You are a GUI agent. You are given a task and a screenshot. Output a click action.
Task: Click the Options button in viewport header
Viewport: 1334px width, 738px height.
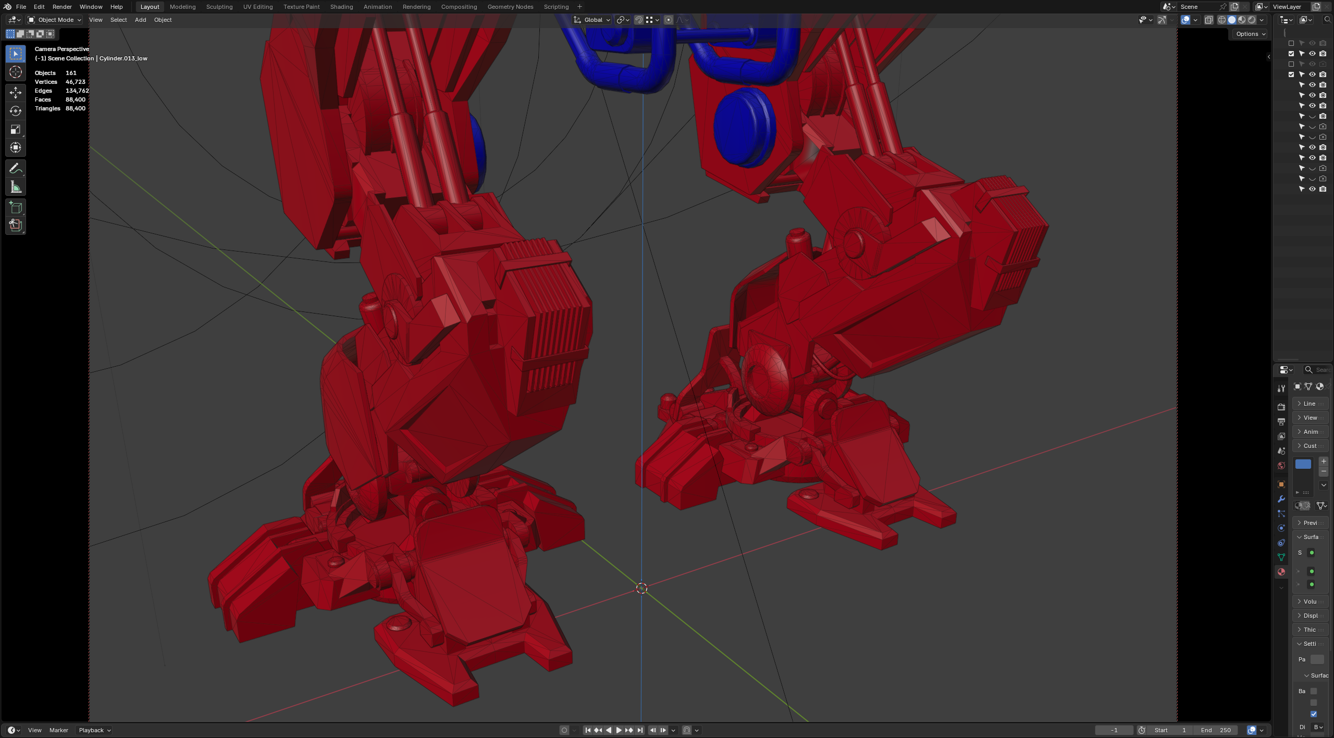(1250, 34)
